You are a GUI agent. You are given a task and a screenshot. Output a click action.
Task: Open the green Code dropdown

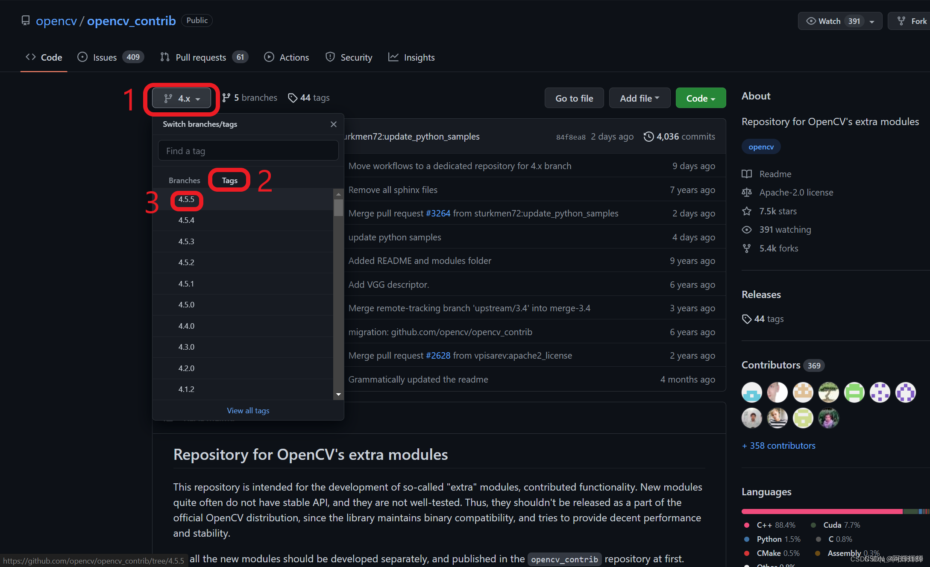coord(701,98)
